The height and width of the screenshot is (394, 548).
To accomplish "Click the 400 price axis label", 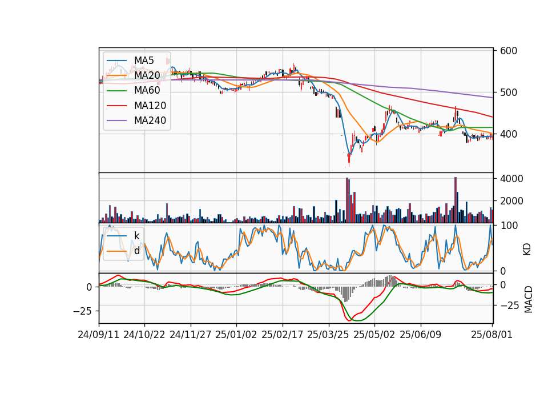I will (x=509, y=134).
